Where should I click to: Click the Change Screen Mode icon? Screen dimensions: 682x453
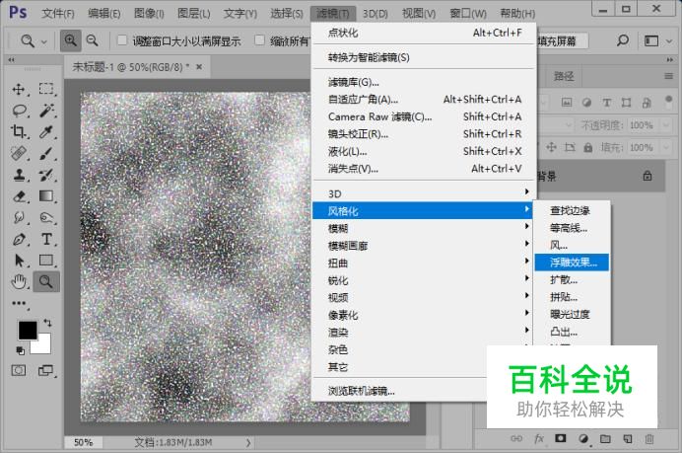(x=45, y=371)
